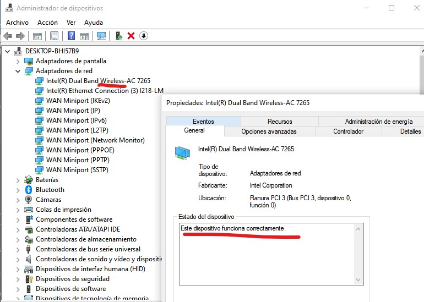The image size is (424, 302).
Task: Click the Disable device down-arrow icon
Action: point(144,36)
